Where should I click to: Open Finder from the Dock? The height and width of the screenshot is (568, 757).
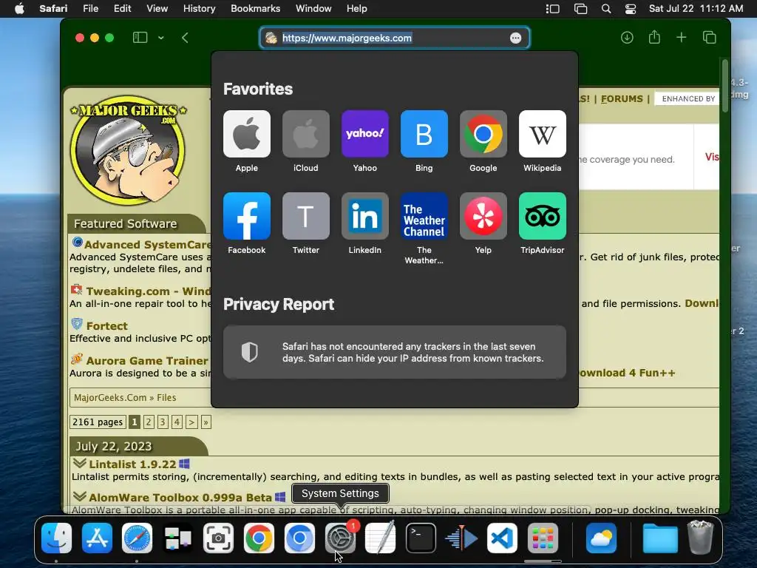pos(56,538)
